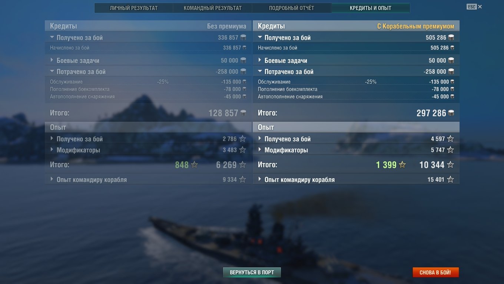
Task: Collapse left Получено за бой credits row
Action: pos(148,37)
